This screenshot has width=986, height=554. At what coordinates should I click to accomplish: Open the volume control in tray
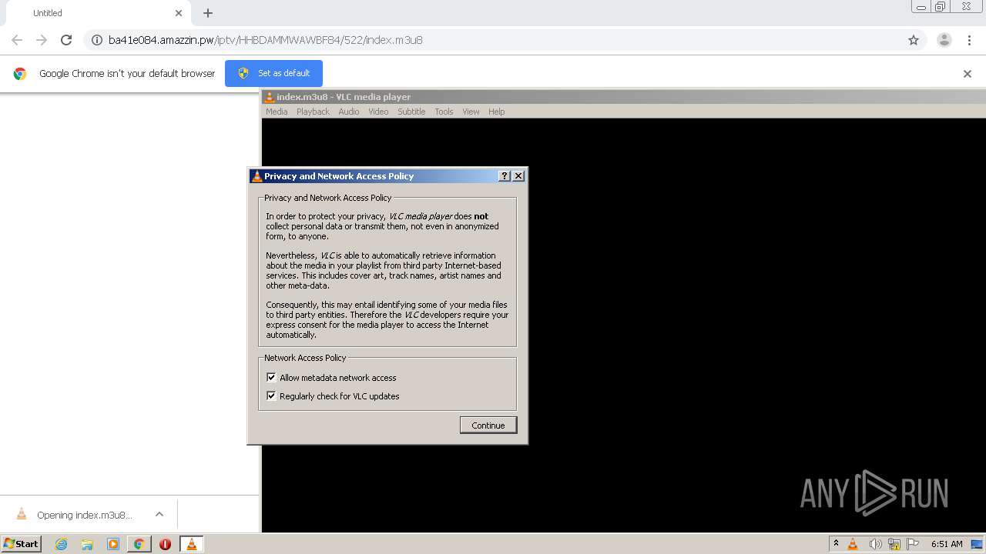874,544
